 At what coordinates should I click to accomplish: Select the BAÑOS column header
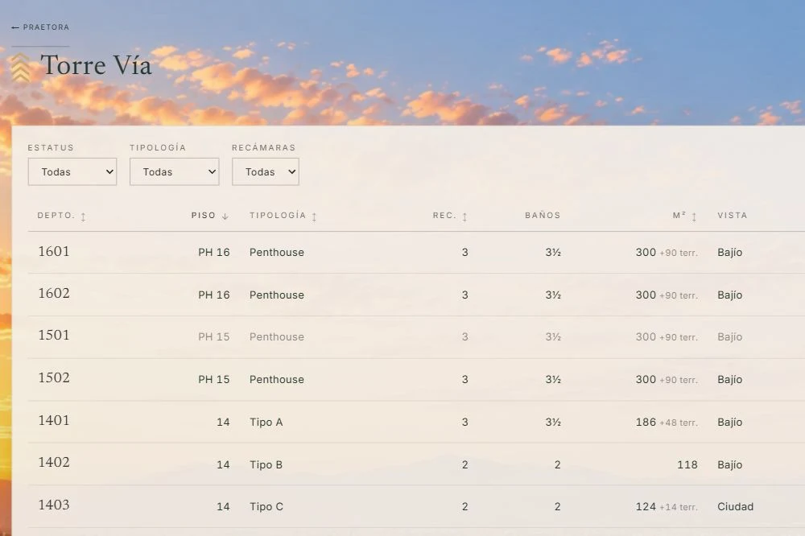pyautogui.click(x=543, y=216)
